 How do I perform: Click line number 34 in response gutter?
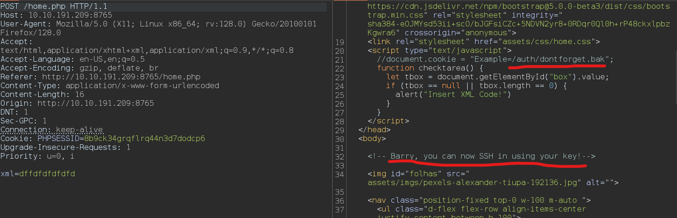click(x=340, y=174)
